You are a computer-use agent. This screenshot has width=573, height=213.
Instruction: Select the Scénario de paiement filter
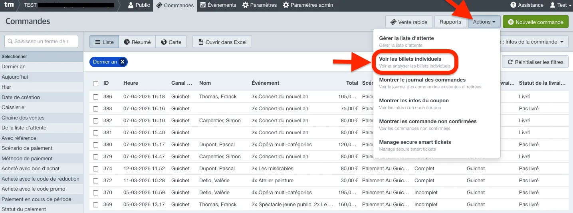(x=42, y=148)
